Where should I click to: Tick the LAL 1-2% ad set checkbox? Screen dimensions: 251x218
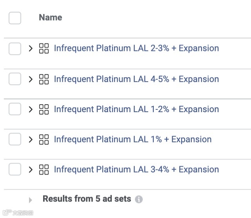point(15,109)
